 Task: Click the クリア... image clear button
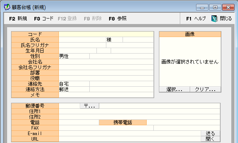[x=205, y=89]
